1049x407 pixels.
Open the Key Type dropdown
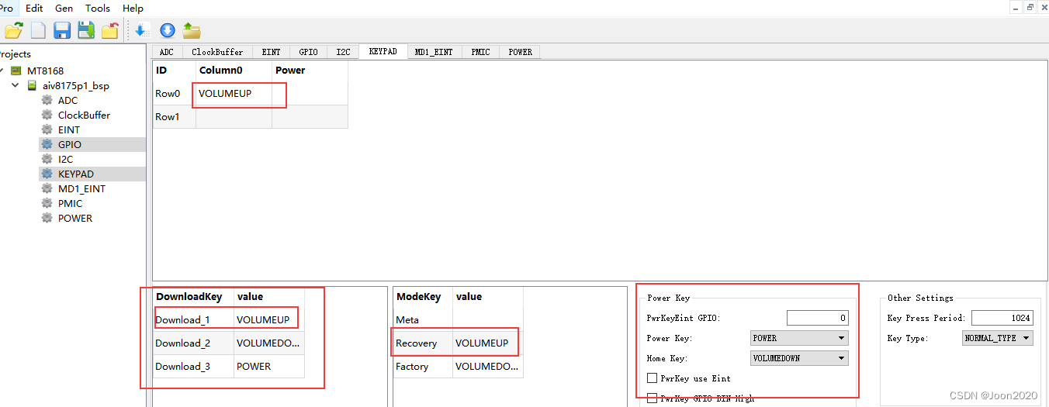point(998,338)
